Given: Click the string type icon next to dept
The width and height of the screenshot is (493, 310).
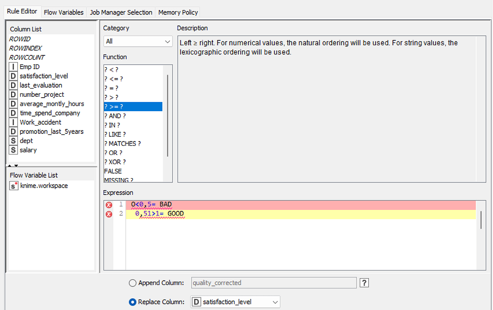Looking at the screenshot, I should (13, 141).
